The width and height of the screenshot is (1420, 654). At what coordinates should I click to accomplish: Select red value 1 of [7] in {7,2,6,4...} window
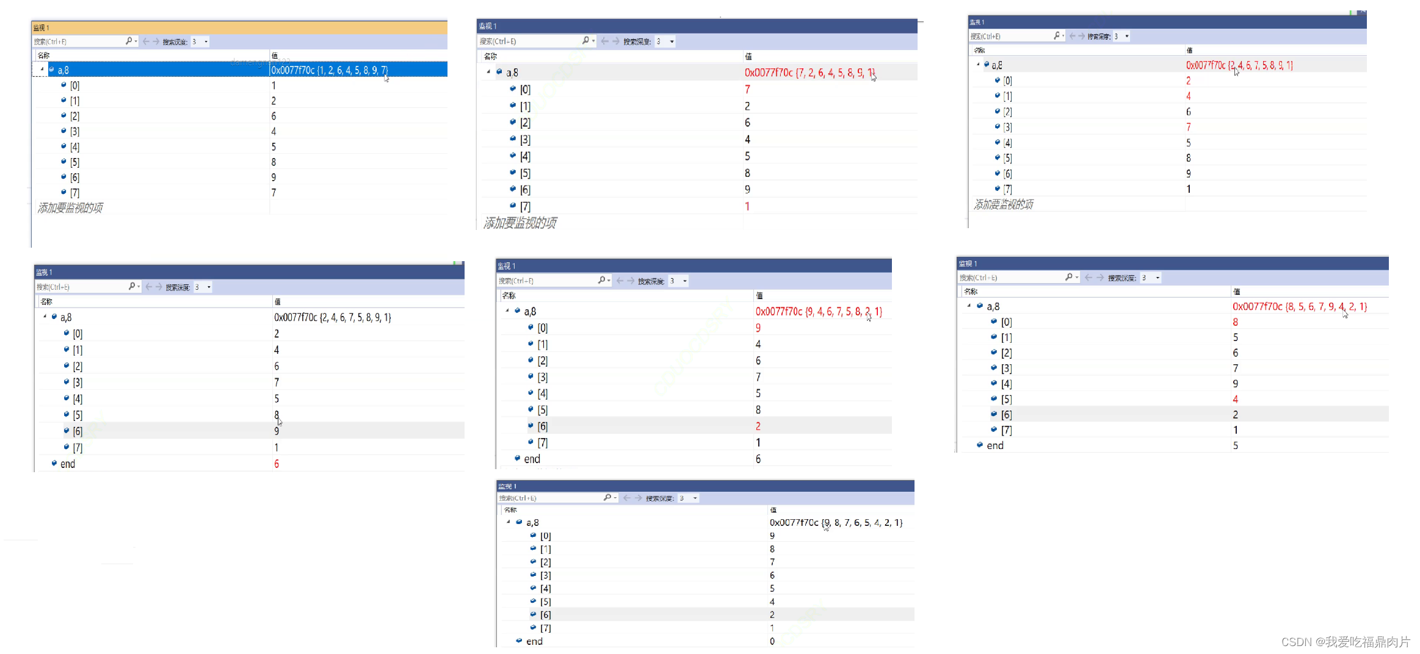coord(747,206)
